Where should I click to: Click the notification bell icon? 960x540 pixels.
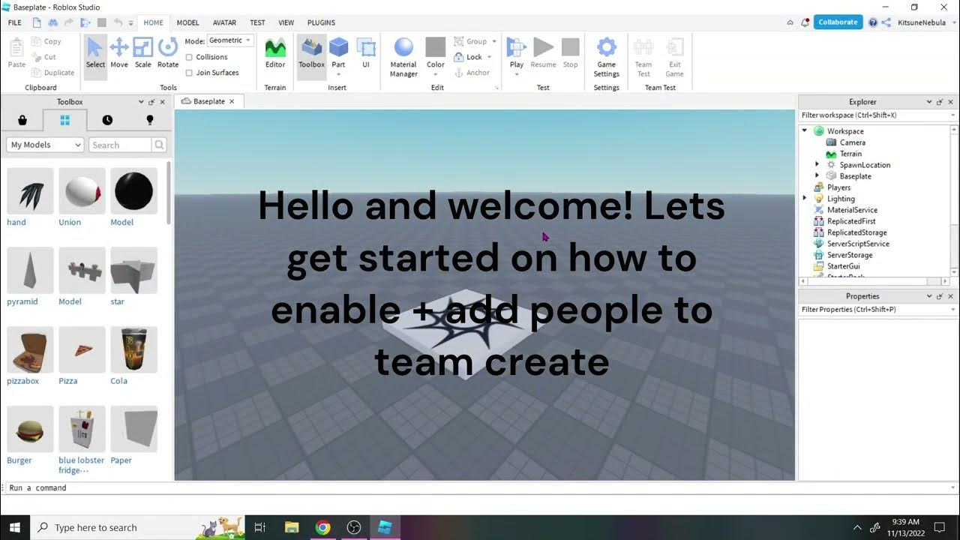[805, 22]
